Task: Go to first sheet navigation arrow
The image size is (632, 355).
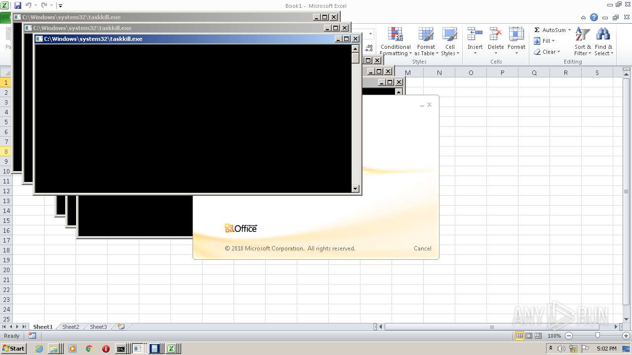Action: pyautogui.click(x=4, y=326)
